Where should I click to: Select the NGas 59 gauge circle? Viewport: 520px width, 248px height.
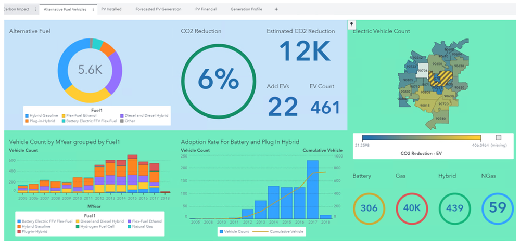(x=498, y=207)
